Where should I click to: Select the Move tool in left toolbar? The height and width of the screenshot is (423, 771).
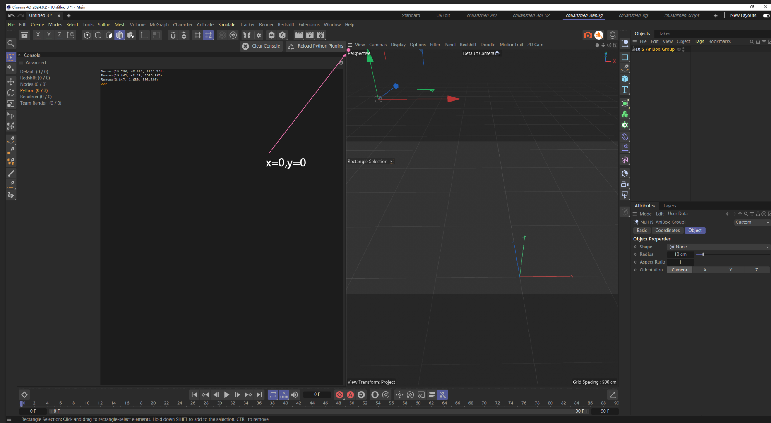[11, 82]
